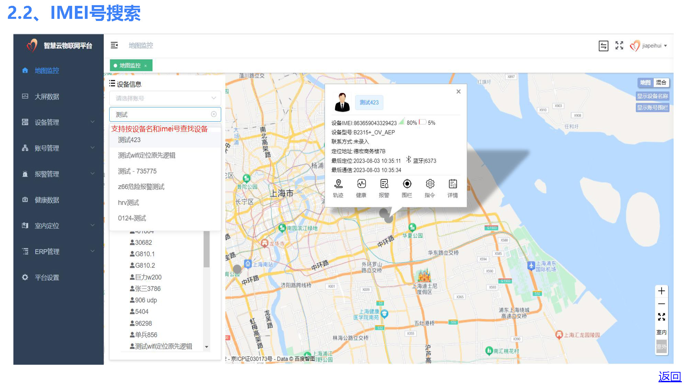Expand the 报警管理 menu
This screenshot has height=386, width=687.
58,174
